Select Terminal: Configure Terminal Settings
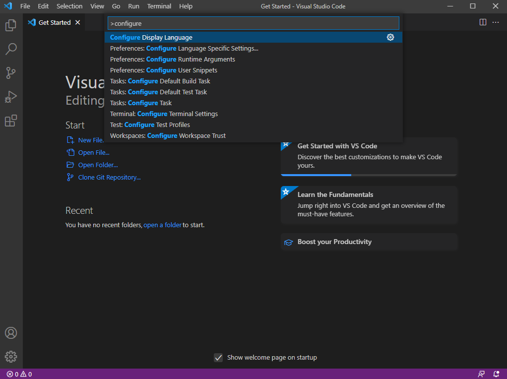The height and width of the screenshot is (379, 507). 253,114
